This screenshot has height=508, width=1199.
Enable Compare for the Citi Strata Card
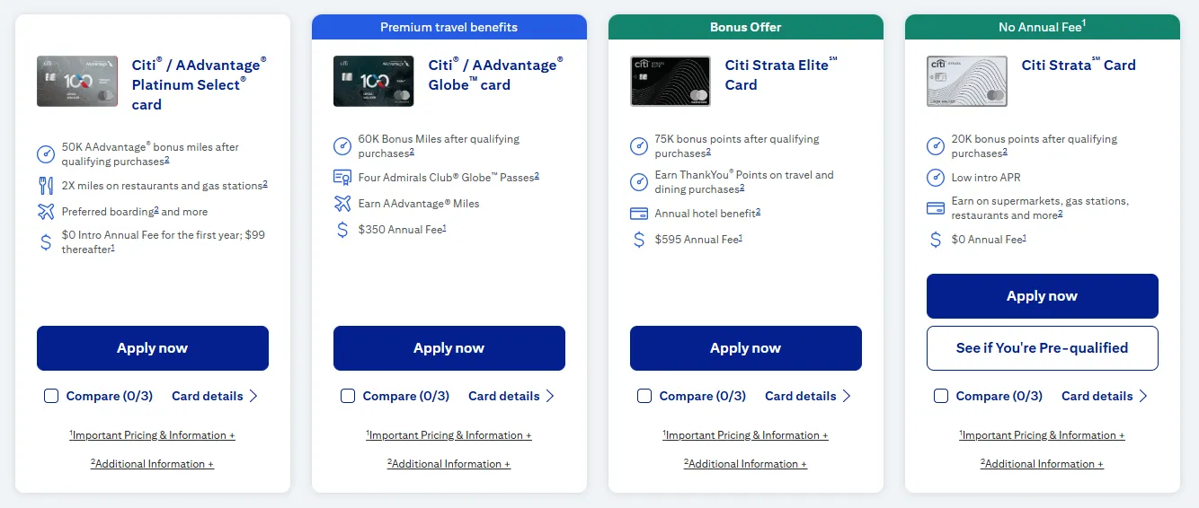click(x=941, y=396)
